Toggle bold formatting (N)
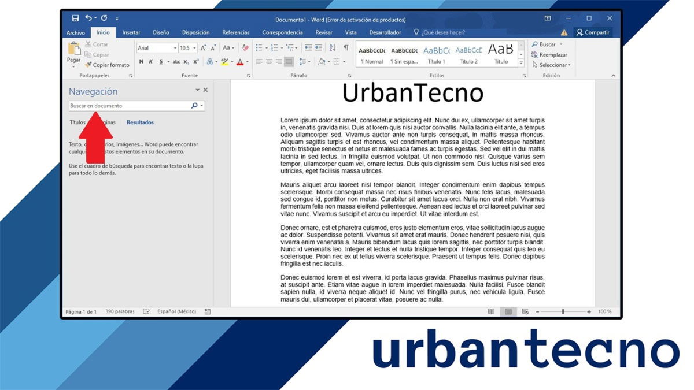The height and width of the screenshot is (390, 694). tap(141, 61)
